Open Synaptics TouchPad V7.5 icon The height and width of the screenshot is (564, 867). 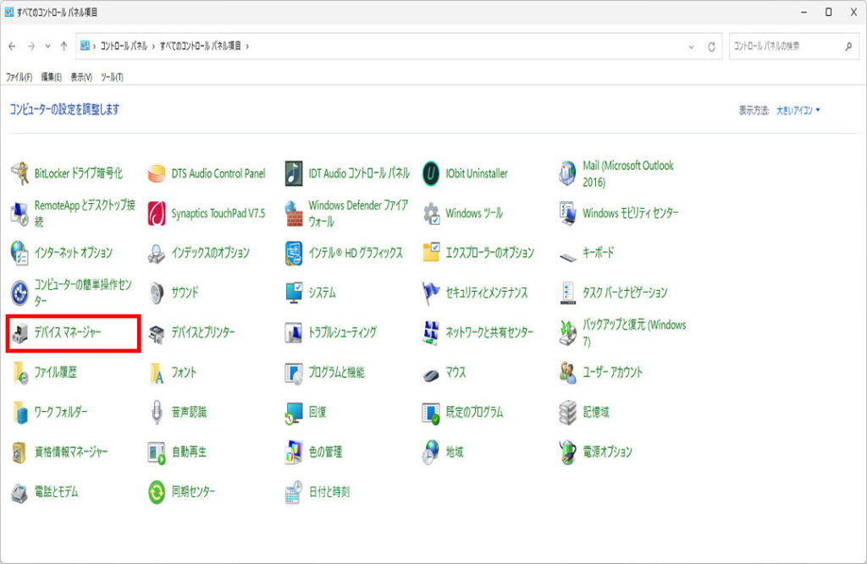pos(157,213)
